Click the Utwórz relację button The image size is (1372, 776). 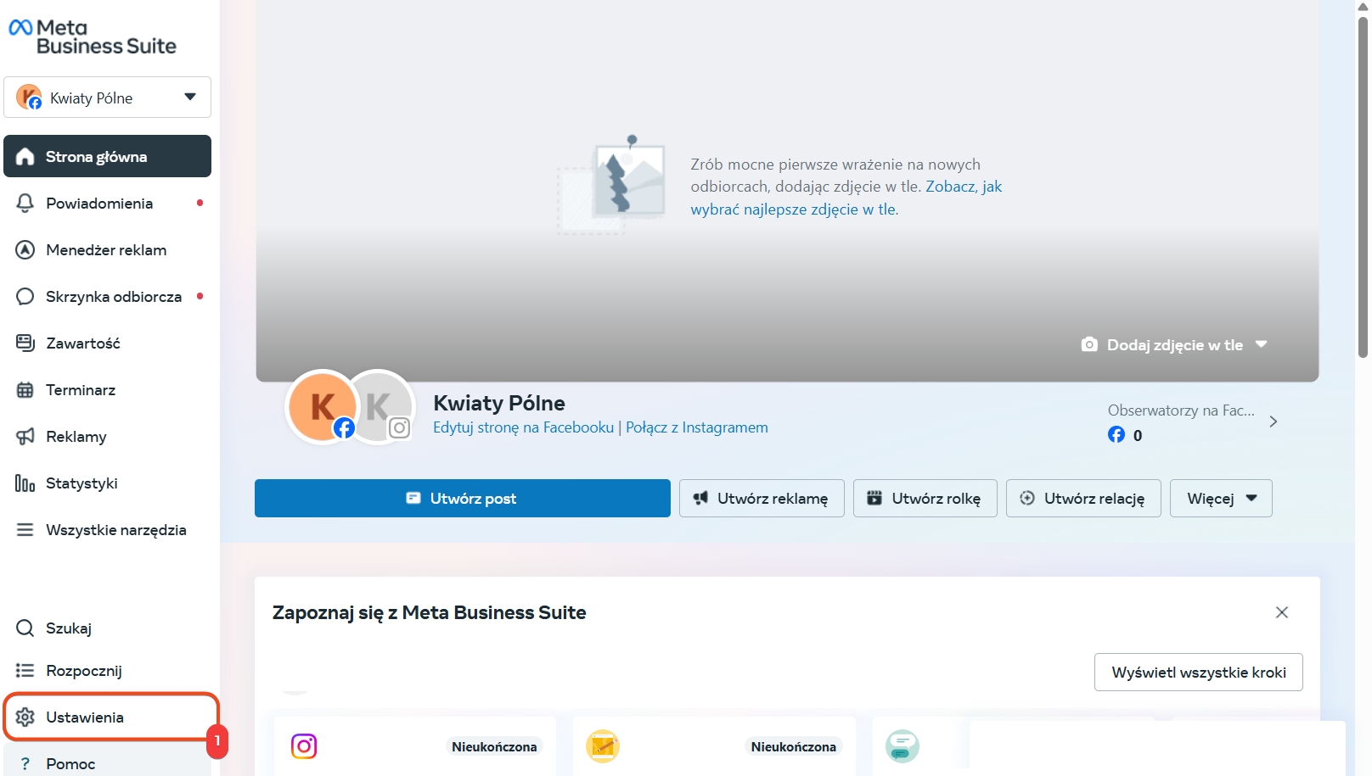[1083, 498]
